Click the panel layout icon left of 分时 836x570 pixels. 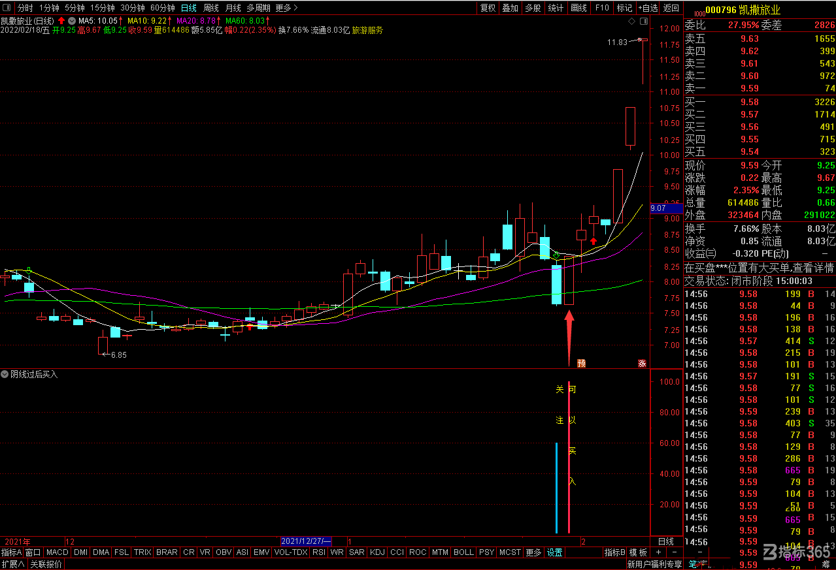[7, 8]
